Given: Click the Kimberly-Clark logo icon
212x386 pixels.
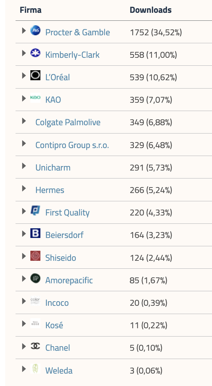Looking at the screenshot, I should tap(35, 53).
